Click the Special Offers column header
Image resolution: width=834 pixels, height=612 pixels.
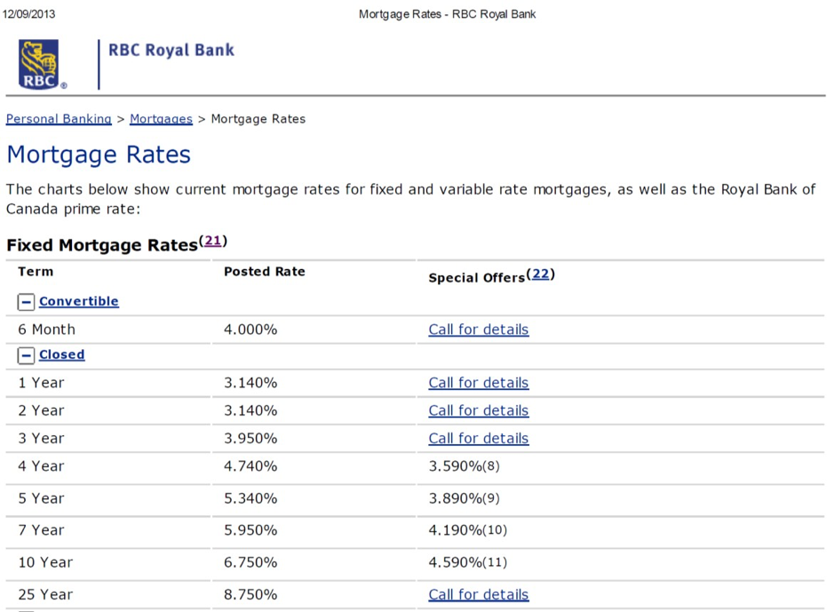477,277
